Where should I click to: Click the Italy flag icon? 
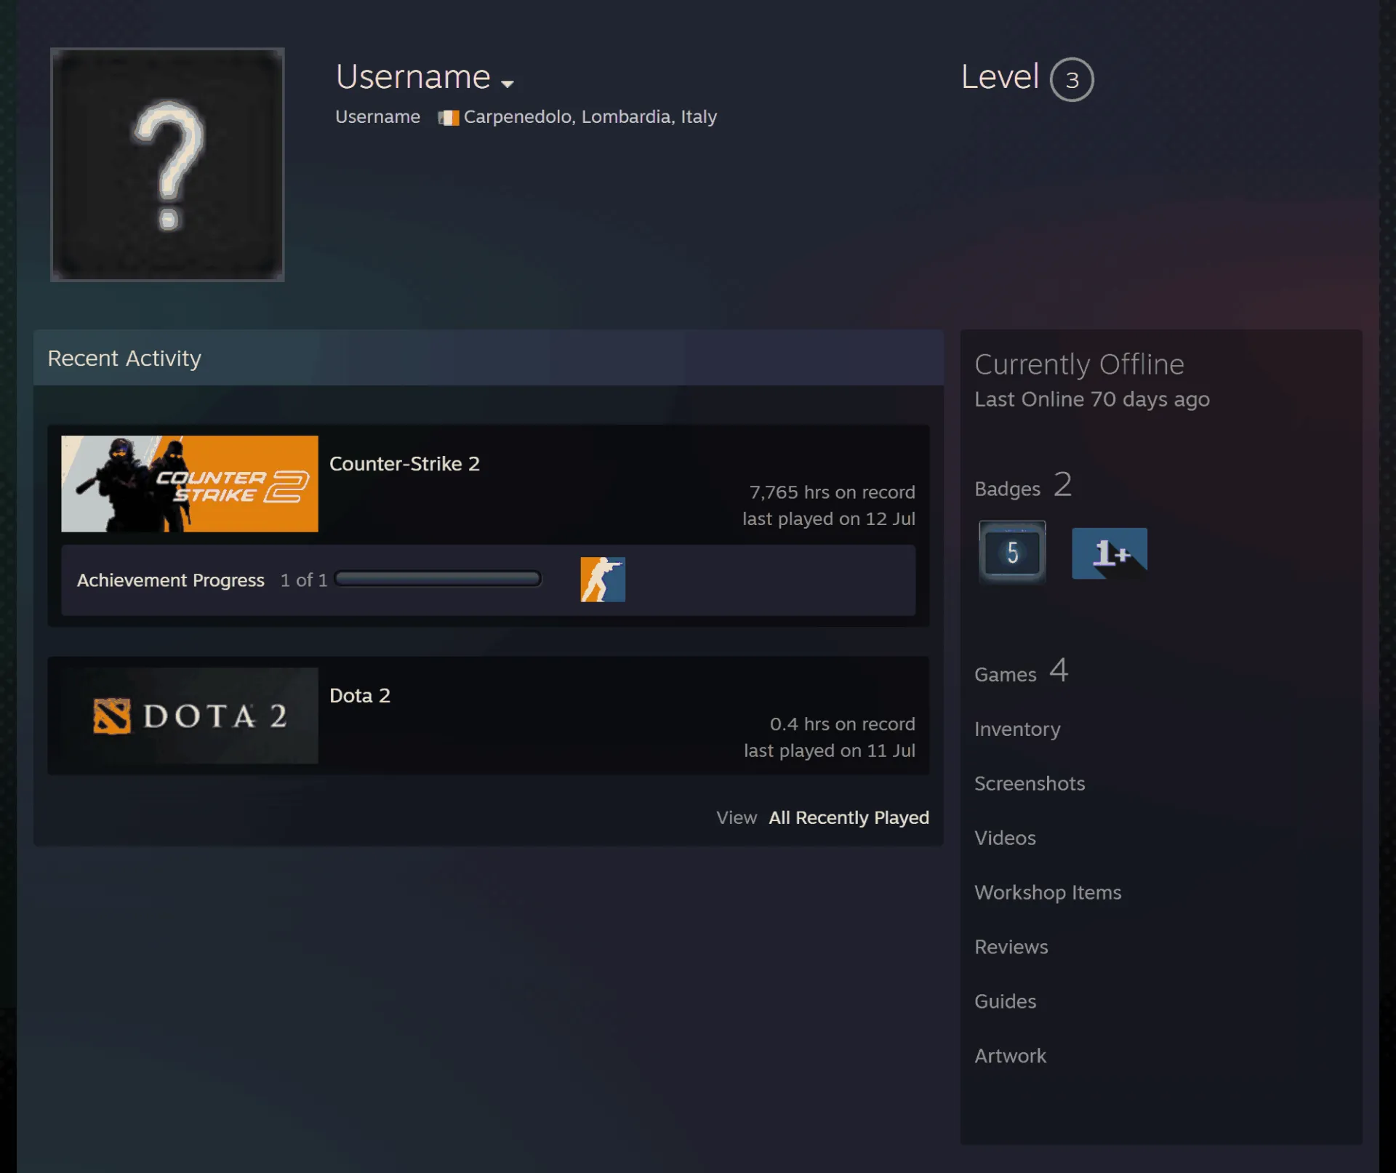pos(449,117)
